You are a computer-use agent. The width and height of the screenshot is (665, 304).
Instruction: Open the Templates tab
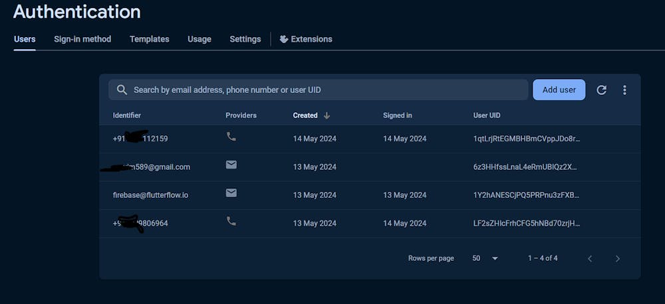150,39
